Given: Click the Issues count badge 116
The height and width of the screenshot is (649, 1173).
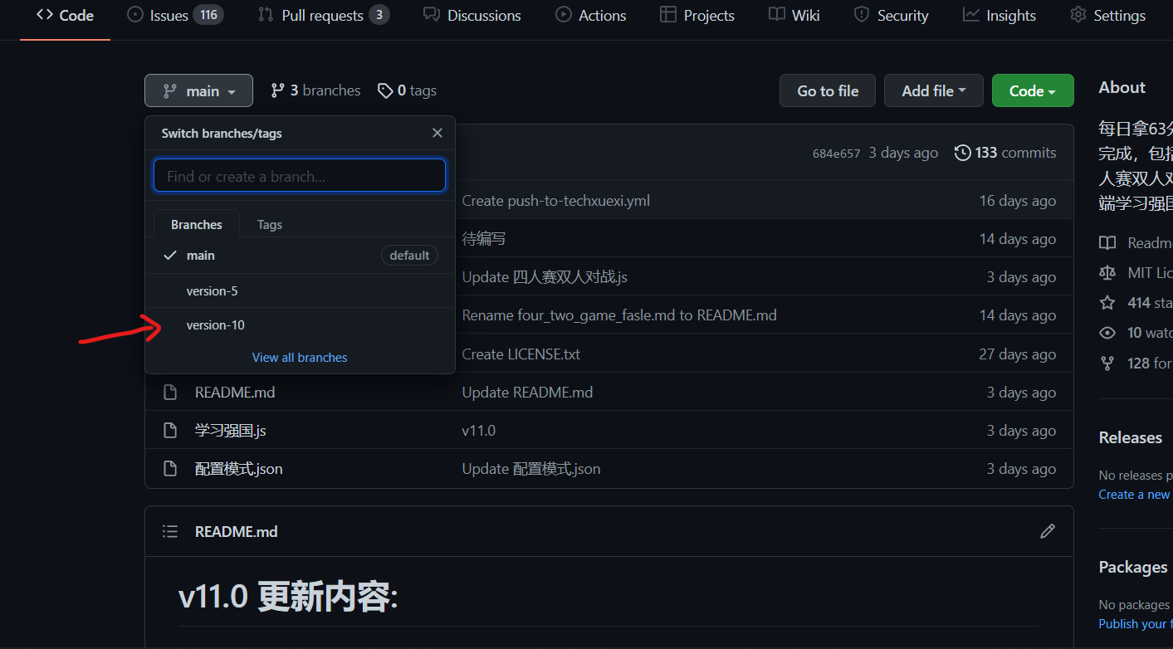Looking at the screenshot, I should click(x=208, y=15).
